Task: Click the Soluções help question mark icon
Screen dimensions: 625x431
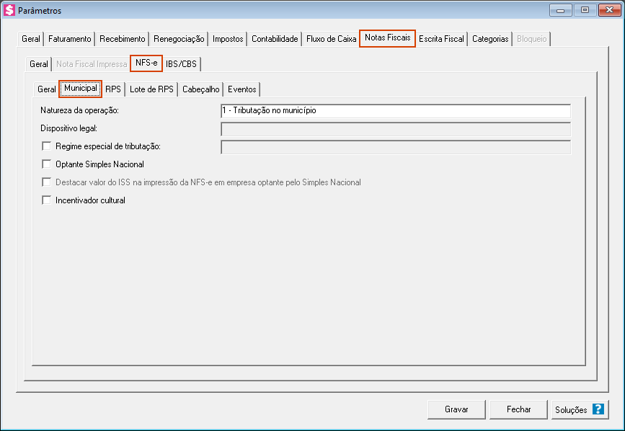Action: coord(598,409)
